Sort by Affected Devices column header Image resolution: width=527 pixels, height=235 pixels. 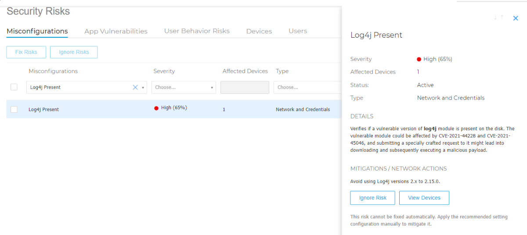click(x=245, y=71)
